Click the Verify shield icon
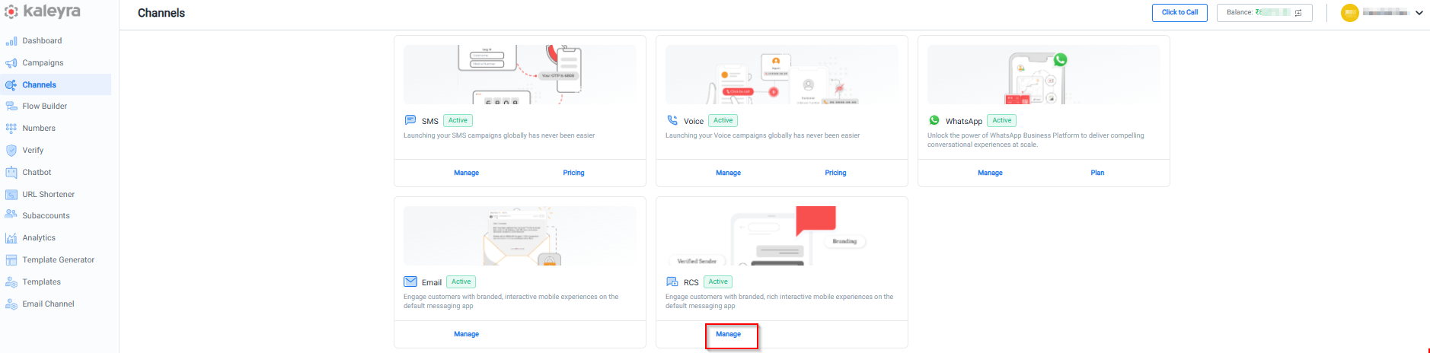 click(x=11, y=151)
